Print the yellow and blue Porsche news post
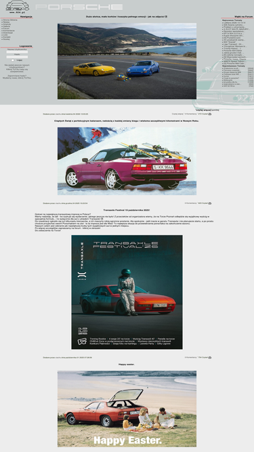 tap(210, 114)
